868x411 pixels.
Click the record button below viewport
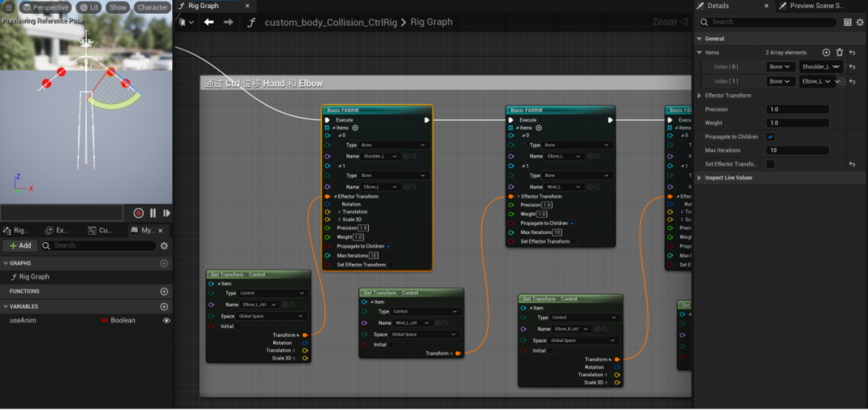coord(138,213)
